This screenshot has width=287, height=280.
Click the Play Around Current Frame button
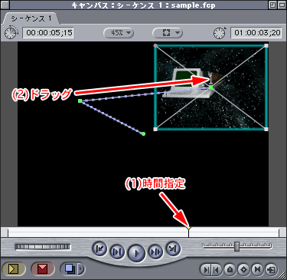click(155, 252)
